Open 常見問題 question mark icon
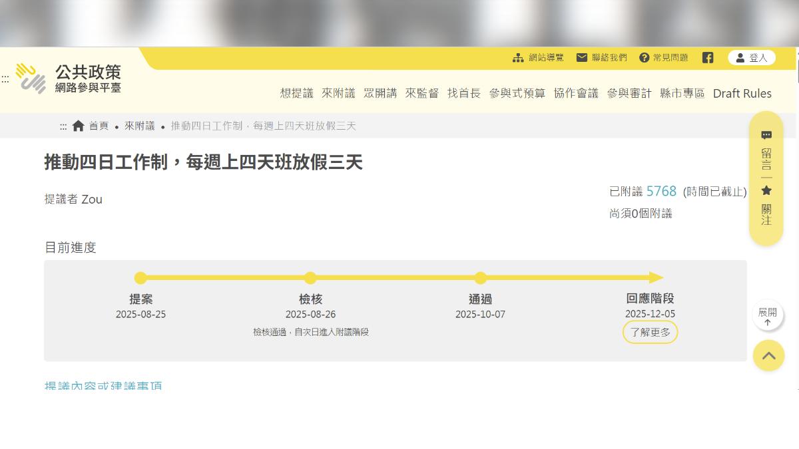Viewport: 799px width, 449px height. (644, 58)
